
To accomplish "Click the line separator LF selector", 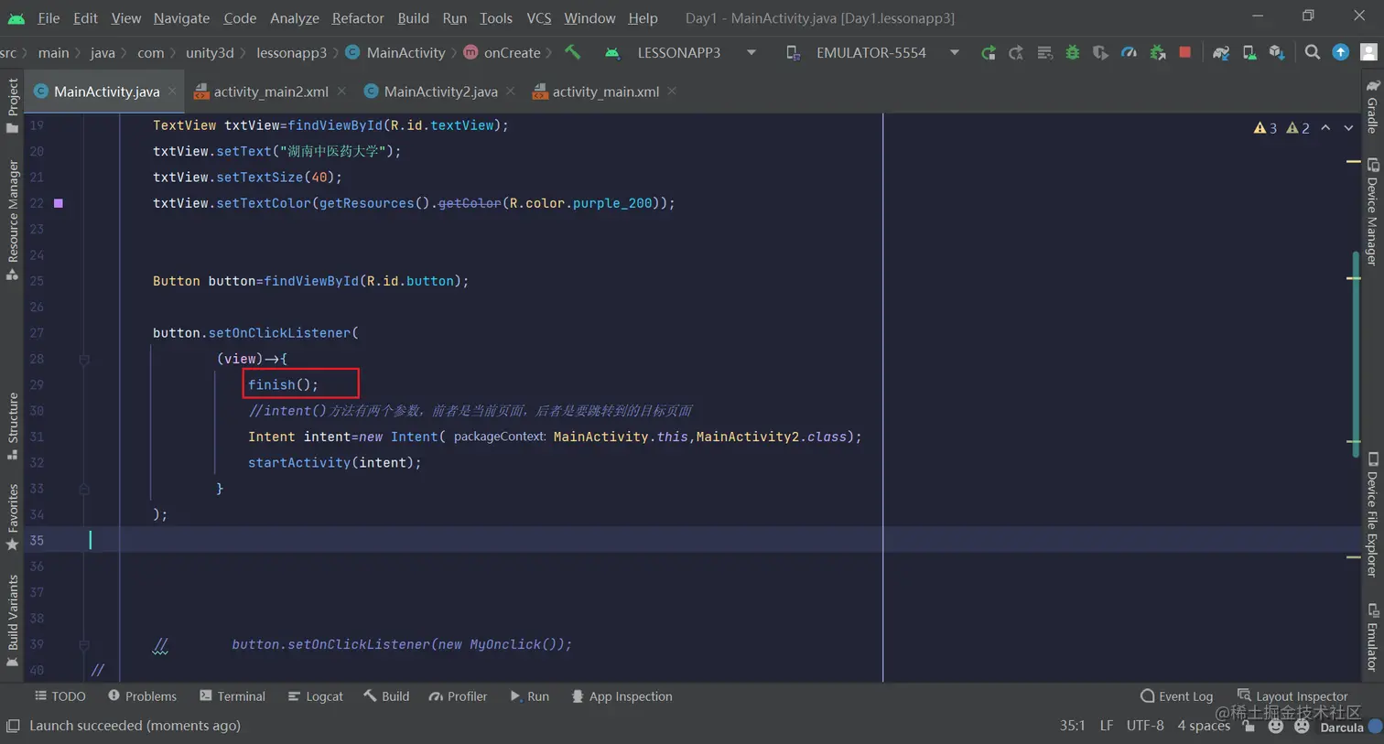I will (x=1106, y=726).
